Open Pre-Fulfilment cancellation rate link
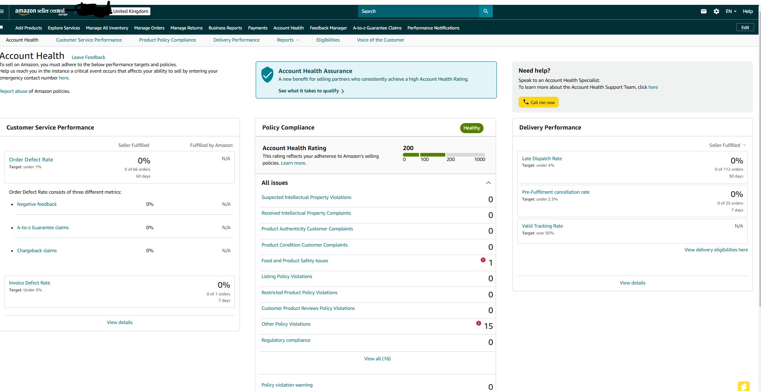This screenshot has height=391, width=761. tap(555, 192)
